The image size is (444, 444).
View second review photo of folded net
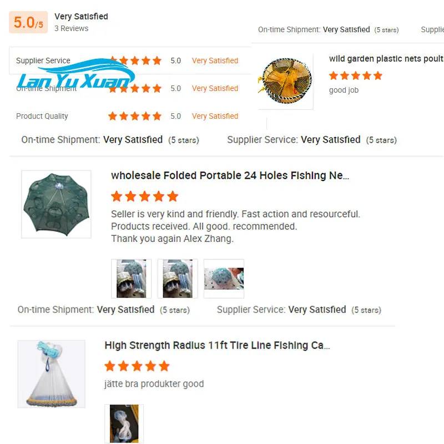tap(178, 279)
